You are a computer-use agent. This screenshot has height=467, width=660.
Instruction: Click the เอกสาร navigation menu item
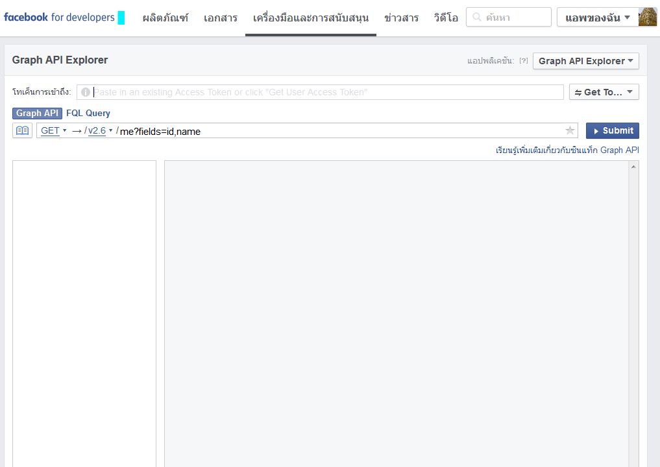pyautogui.click(x=220, y=18)
